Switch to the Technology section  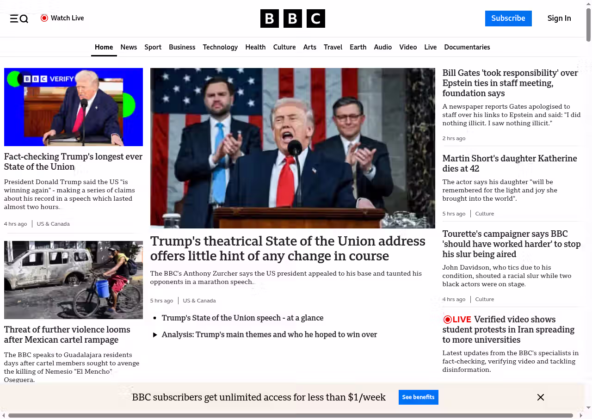[x=220, y=47]
